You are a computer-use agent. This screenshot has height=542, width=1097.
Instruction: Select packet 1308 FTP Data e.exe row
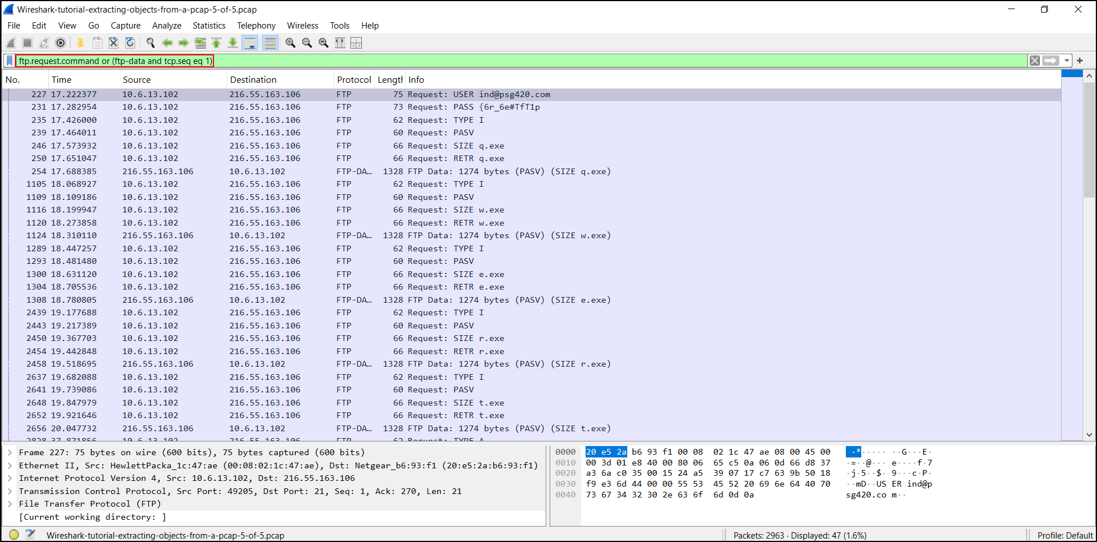click(x=531, y=300)
